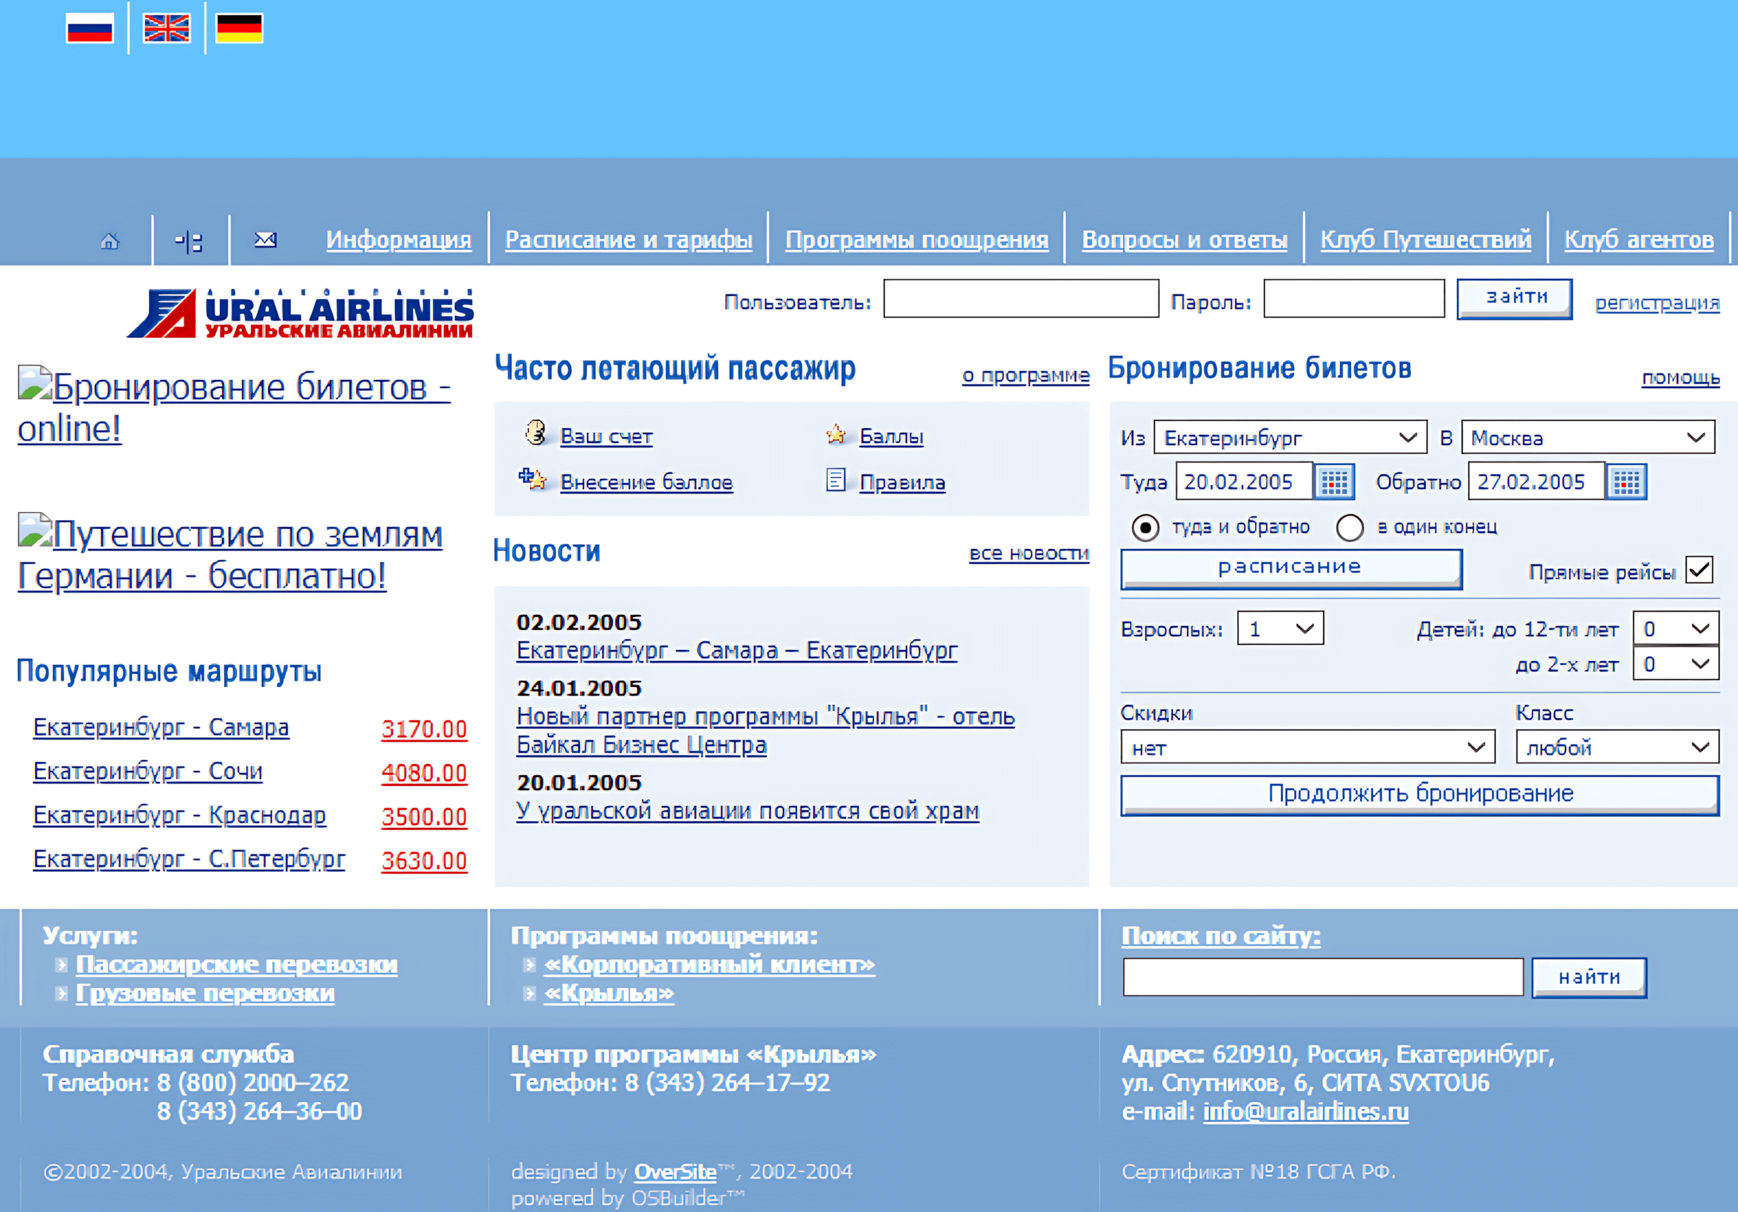Click the Внесение баллов icon
The image size is (1738, 1212).
tap(532, 479)
